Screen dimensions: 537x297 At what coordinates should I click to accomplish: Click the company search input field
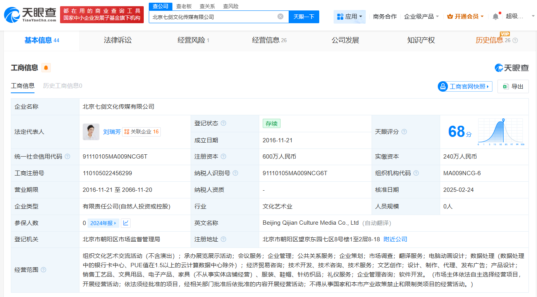(213, 16)
